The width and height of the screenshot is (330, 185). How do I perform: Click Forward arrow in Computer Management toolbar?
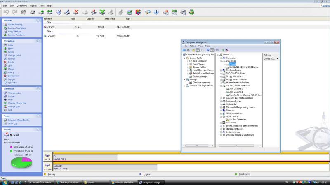188,50
